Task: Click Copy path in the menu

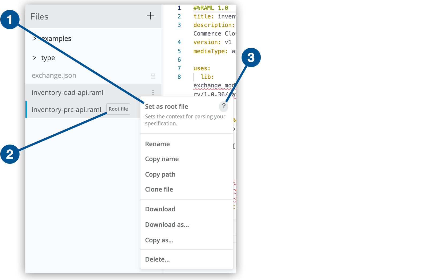Action: [160, 174]
